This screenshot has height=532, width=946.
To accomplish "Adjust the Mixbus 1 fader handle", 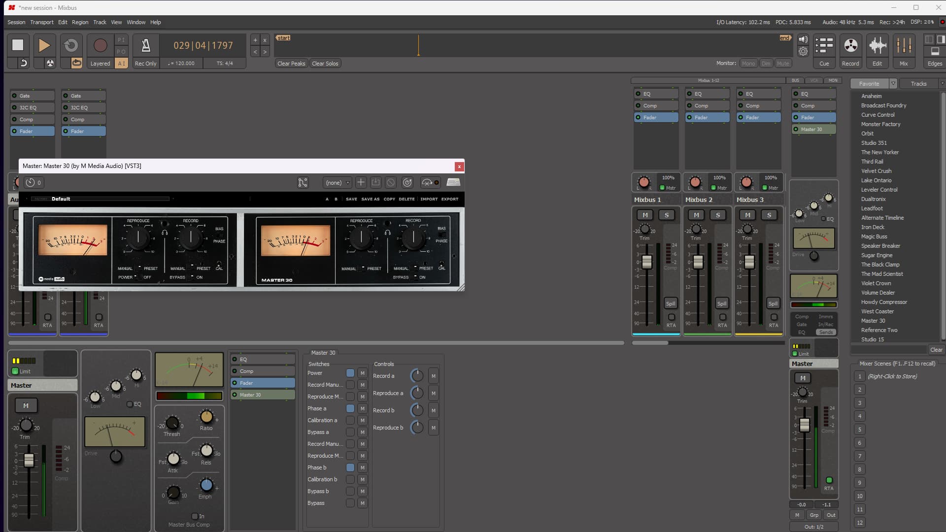I will click(647, 262).
